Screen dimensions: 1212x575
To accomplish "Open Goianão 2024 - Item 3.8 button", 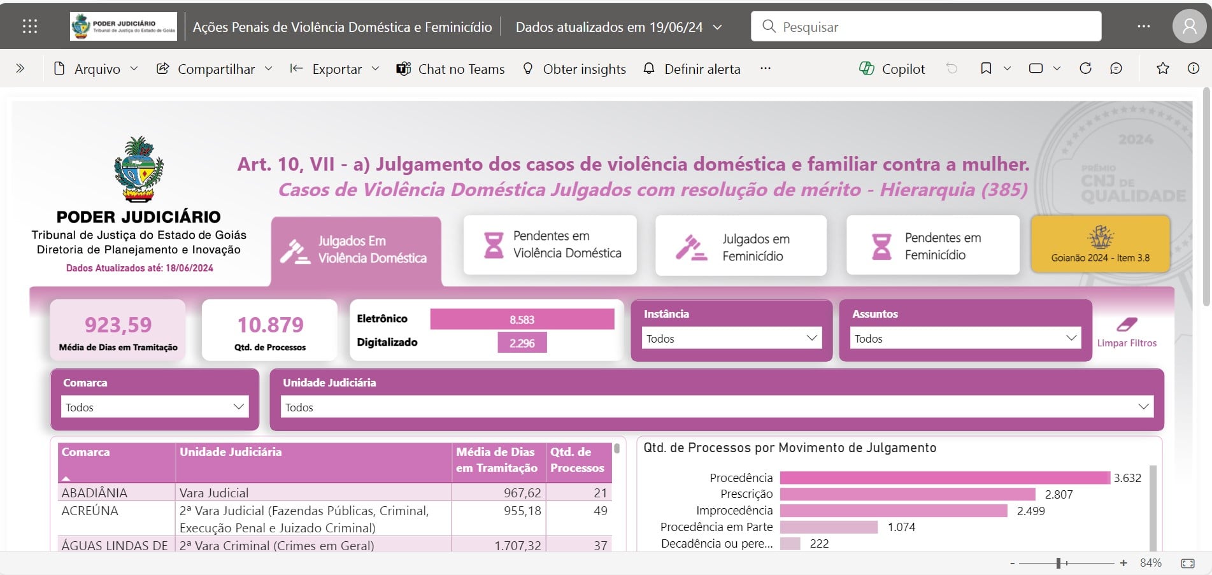I will (1100, 244).
